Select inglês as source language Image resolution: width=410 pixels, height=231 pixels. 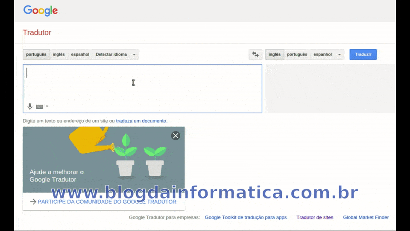click(59, 54)
